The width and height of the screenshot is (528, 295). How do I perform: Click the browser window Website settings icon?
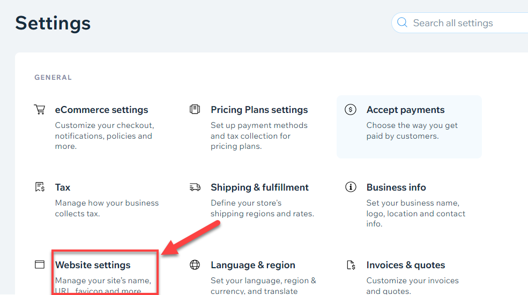[x=40, y=264]
